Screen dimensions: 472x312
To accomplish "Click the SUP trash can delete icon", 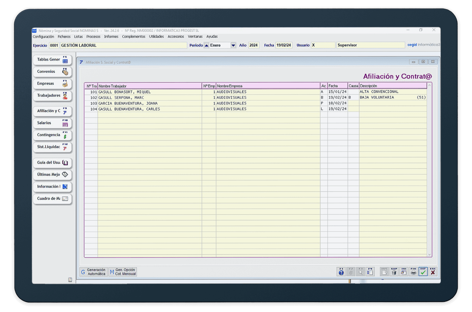I will click(x=394, y=272).
